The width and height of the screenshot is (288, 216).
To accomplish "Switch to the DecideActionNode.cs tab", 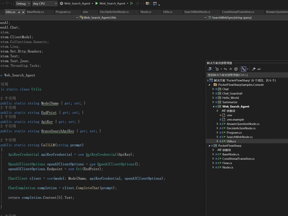I will point(114,12).
